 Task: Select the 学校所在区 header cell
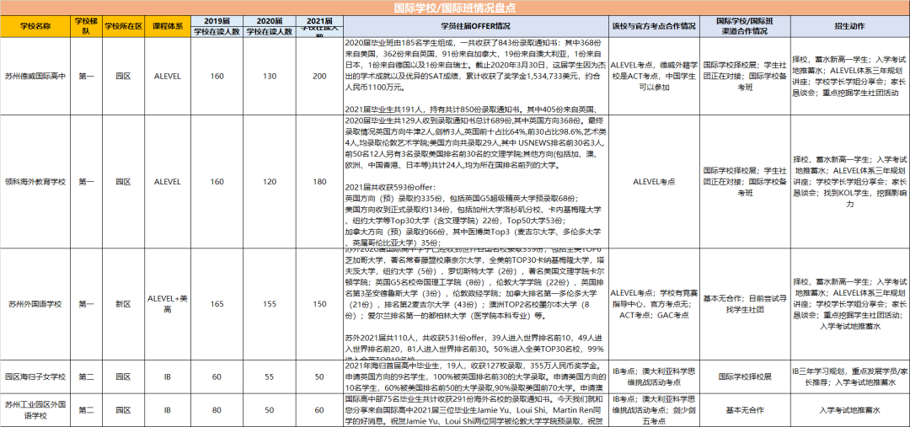click(123, 27)
